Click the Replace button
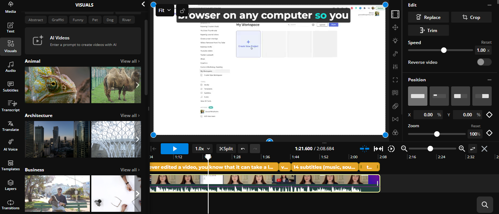This screenshot has height=214, width=499. 428,17
